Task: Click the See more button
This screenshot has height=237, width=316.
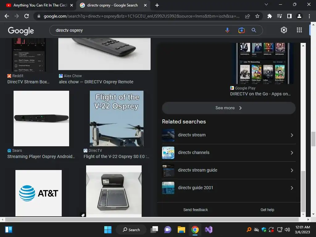Action: [x=229, y=108]
